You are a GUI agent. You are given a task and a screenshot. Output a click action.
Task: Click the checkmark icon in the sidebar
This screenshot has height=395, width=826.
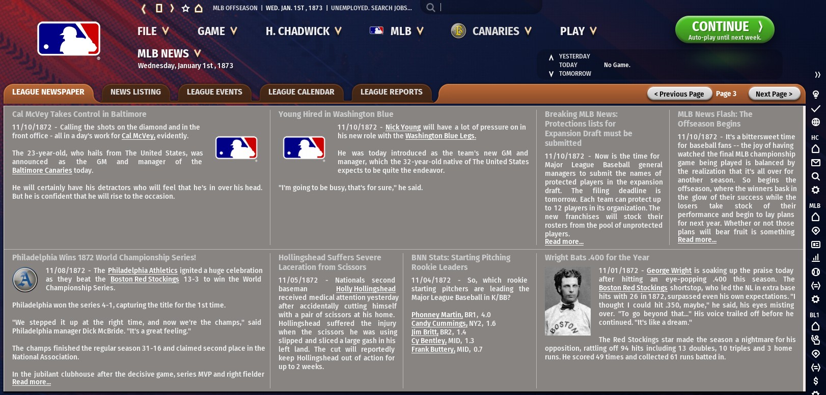point(815,108)
